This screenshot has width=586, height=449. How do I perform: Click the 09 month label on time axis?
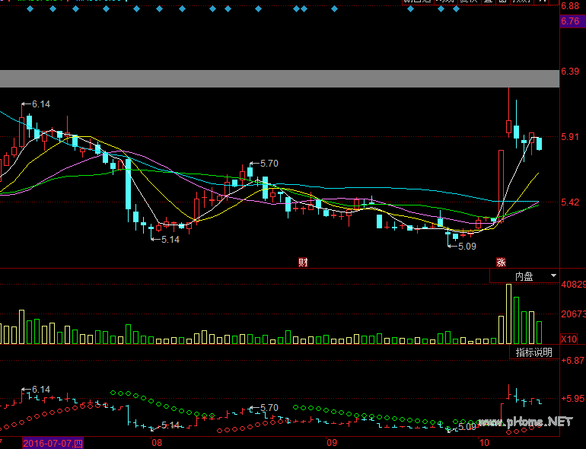(x=332, y=443)
